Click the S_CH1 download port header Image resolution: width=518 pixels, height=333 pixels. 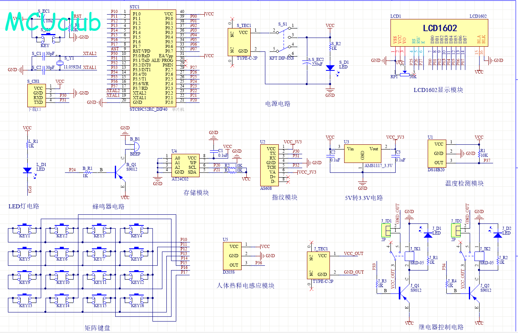click(x=38, y=95)
